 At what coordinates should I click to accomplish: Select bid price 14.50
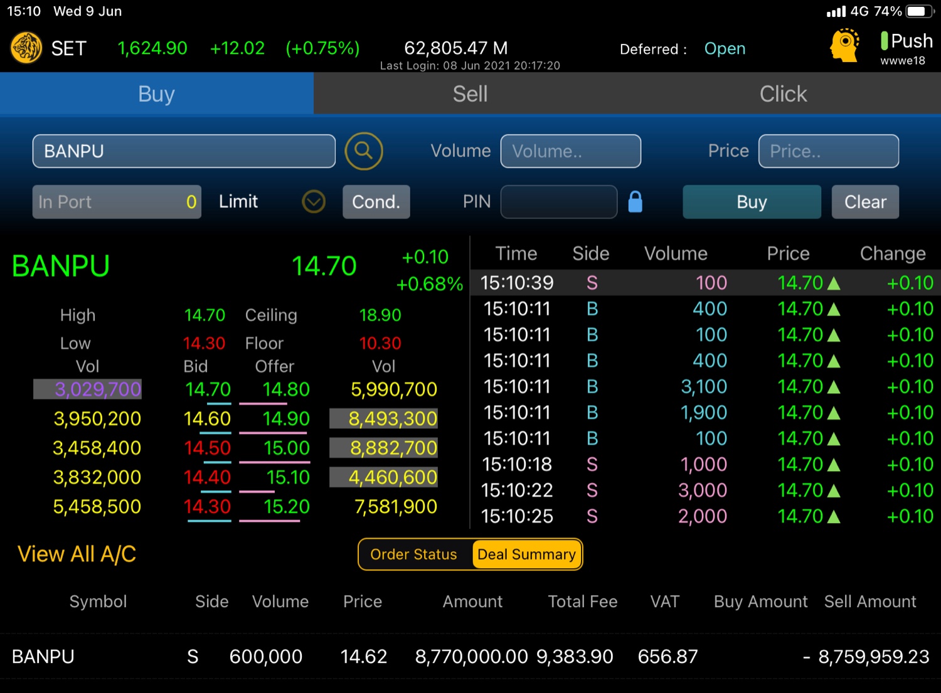click(x=208, y=448)
